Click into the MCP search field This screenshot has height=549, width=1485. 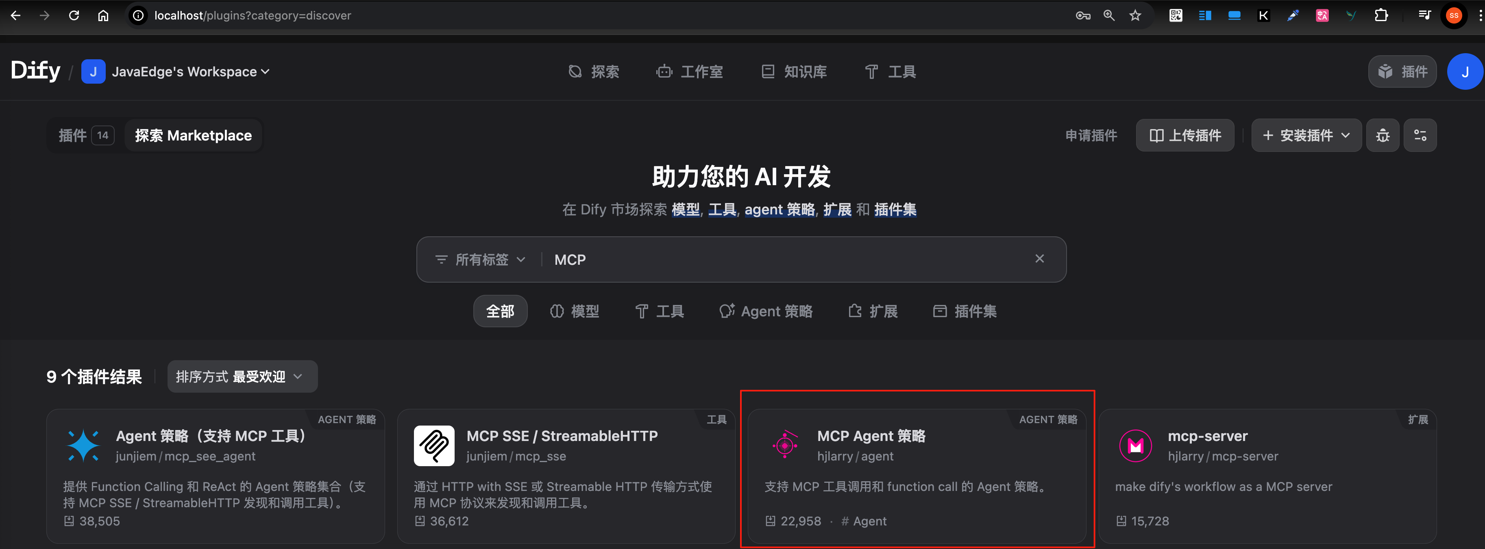[x=784, y=259]
